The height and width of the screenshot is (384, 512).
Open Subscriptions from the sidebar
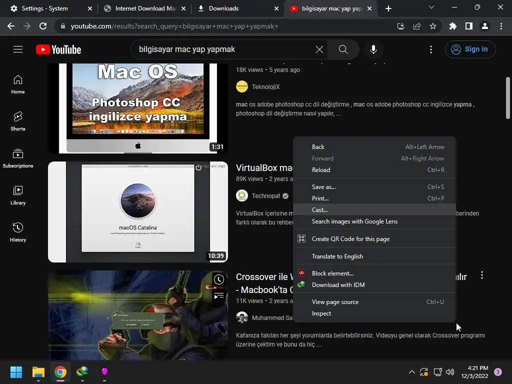[x=18, y=158]
